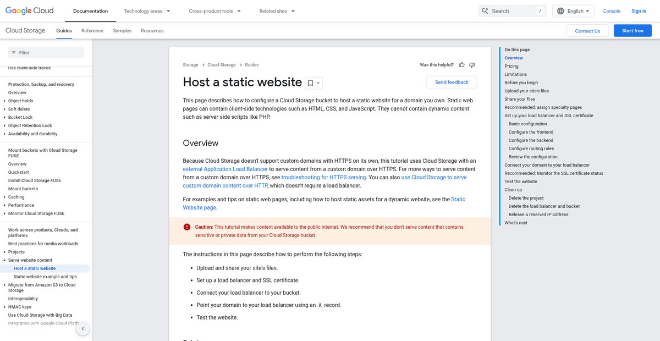
Task: Click the Google Cloud logo
Action: coord(30,10)
